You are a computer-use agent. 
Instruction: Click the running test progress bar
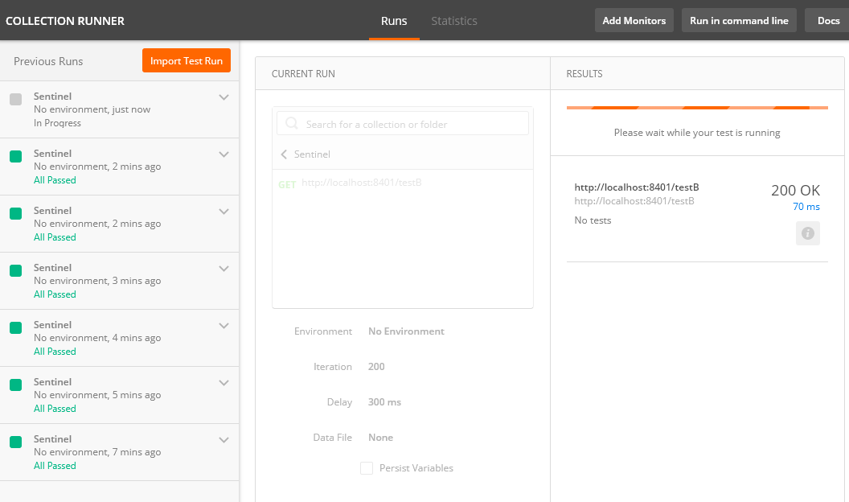pyautogui.click(x=697, y=108)
